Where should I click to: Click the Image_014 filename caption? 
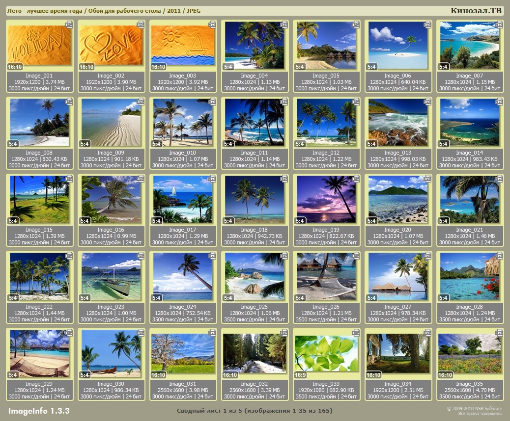pyautogui.click(x=470, y=153)
